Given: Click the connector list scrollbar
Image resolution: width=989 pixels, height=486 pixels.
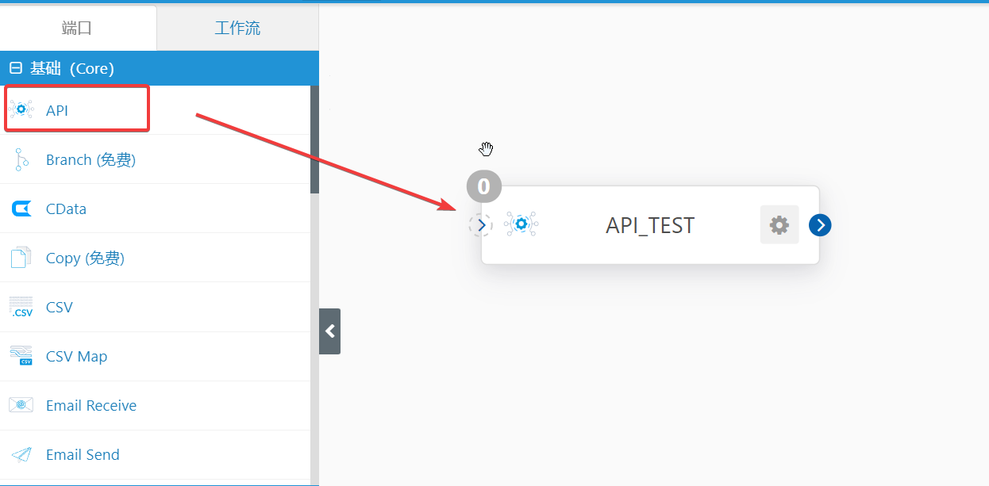Looking at the screenshot, I should pyautogui.click(x=314, y=140).
